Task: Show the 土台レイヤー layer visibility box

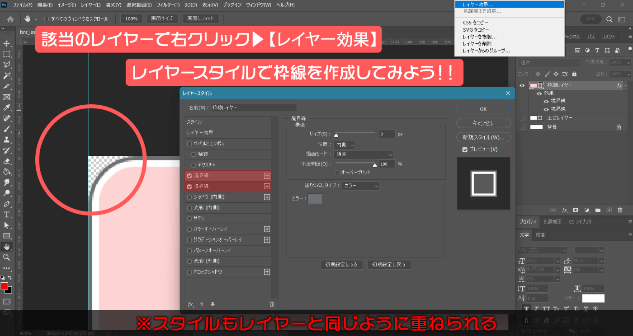Action: (522, 118)
